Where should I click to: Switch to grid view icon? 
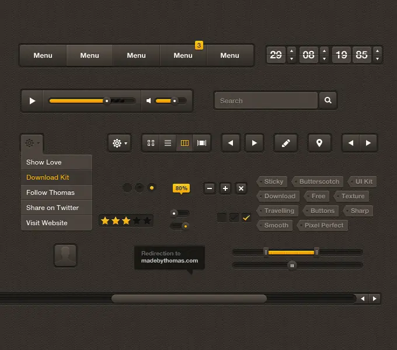tap(151, 143)
